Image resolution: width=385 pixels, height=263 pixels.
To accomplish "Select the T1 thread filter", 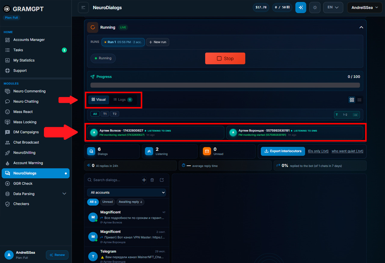I will click(105, 114).
